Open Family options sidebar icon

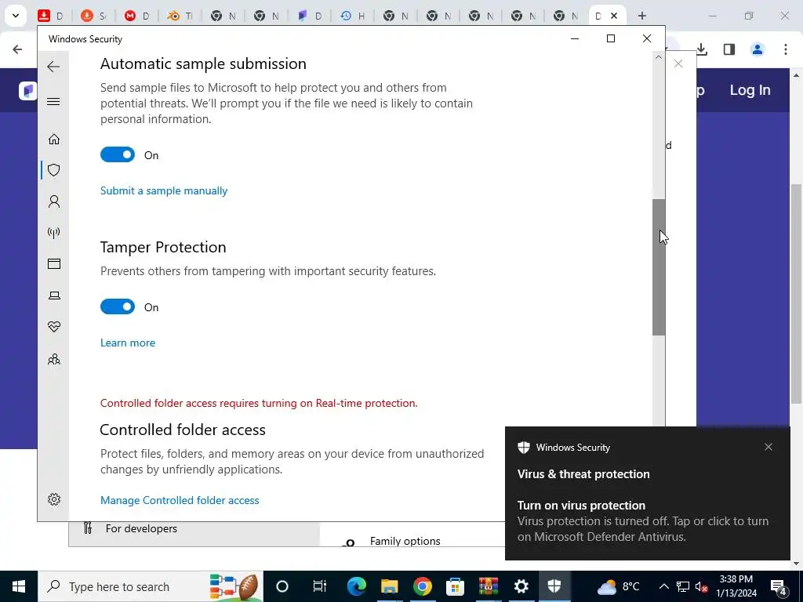[54, 359]
